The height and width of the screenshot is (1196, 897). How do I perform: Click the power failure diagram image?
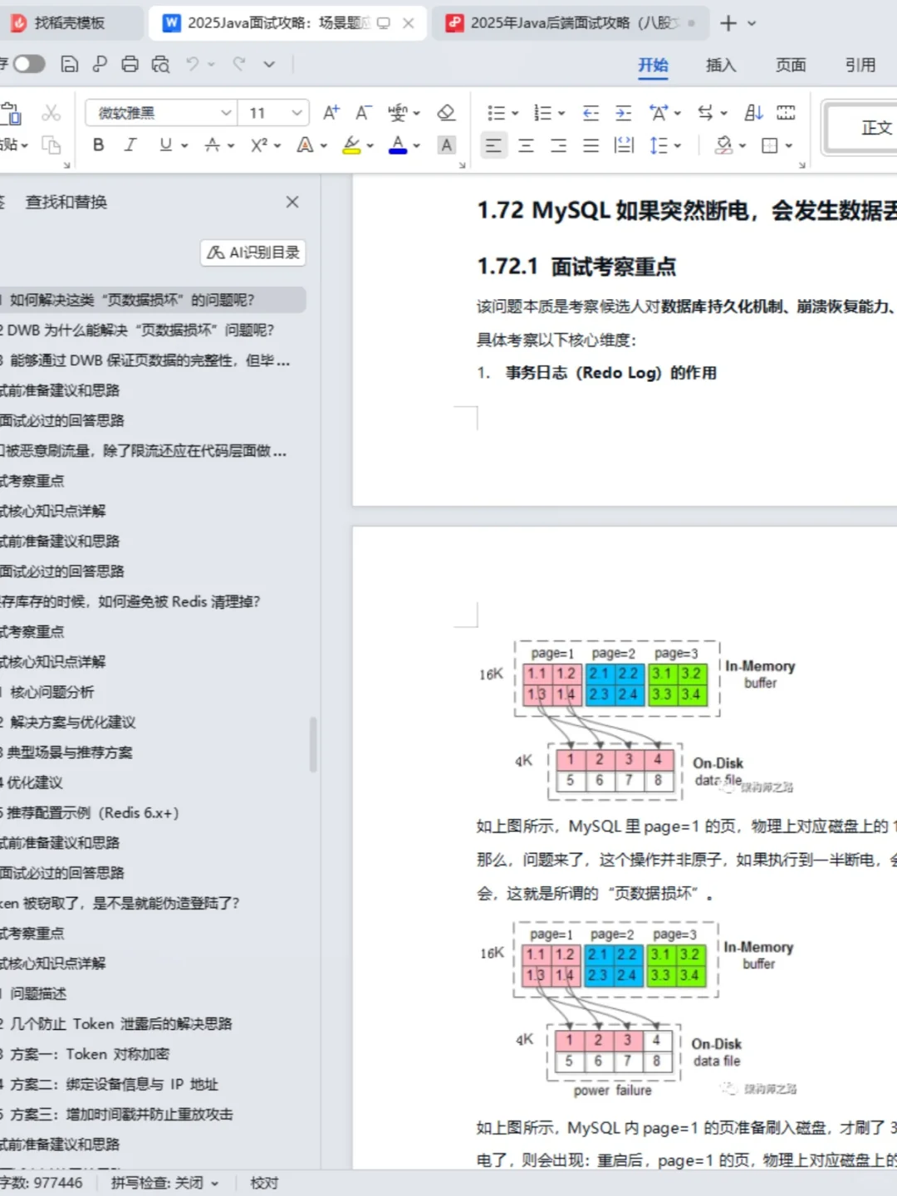(637, 1009)
